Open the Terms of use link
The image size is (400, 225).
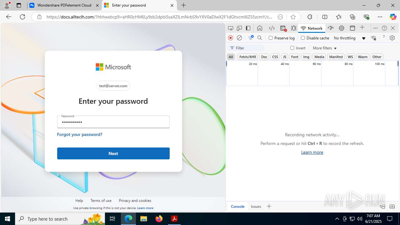coord(101,201)
